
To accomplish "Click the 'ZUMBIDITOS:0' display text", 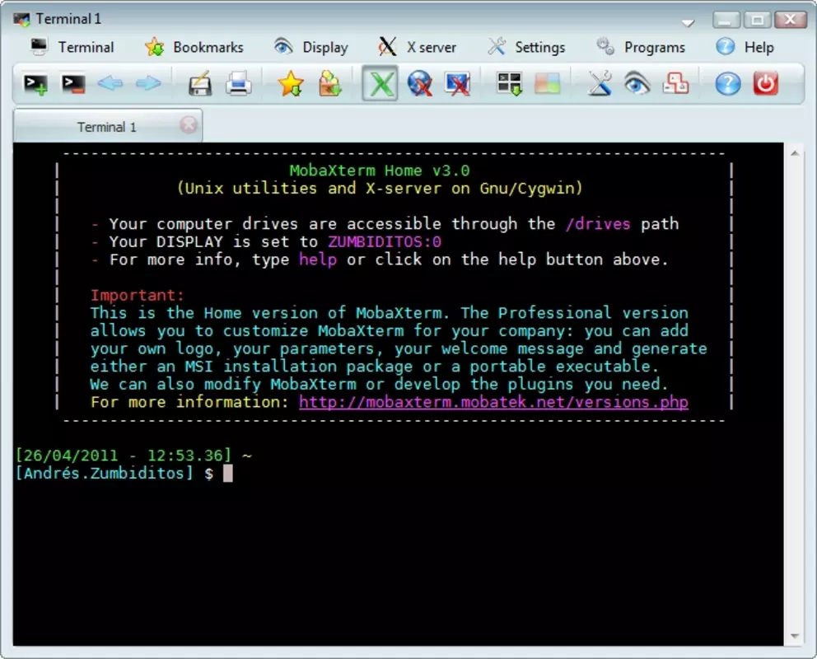I will tap(385, 241).
